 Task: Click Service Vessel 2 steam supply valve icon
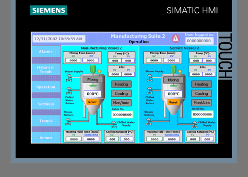tap(149, 78)
